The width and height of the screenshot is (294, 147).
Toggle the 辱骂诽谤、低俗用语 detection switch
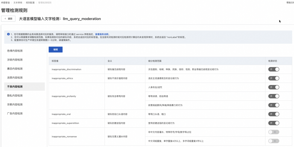(x=274, y=96)
